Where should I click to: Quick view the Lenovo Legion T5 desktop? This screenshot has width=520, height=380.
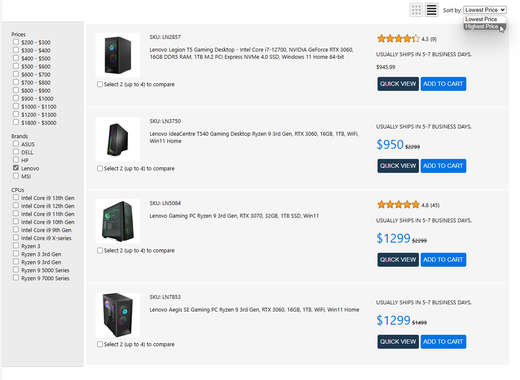point(398,84)
